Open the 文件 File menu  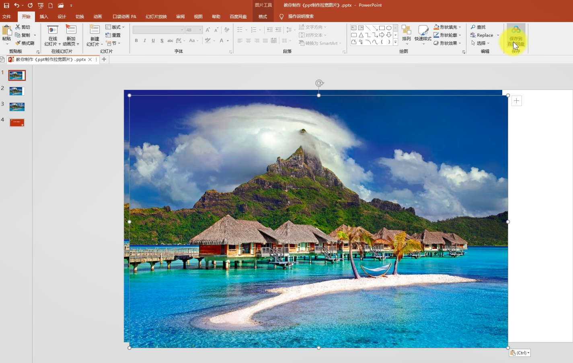coord(7,16)
